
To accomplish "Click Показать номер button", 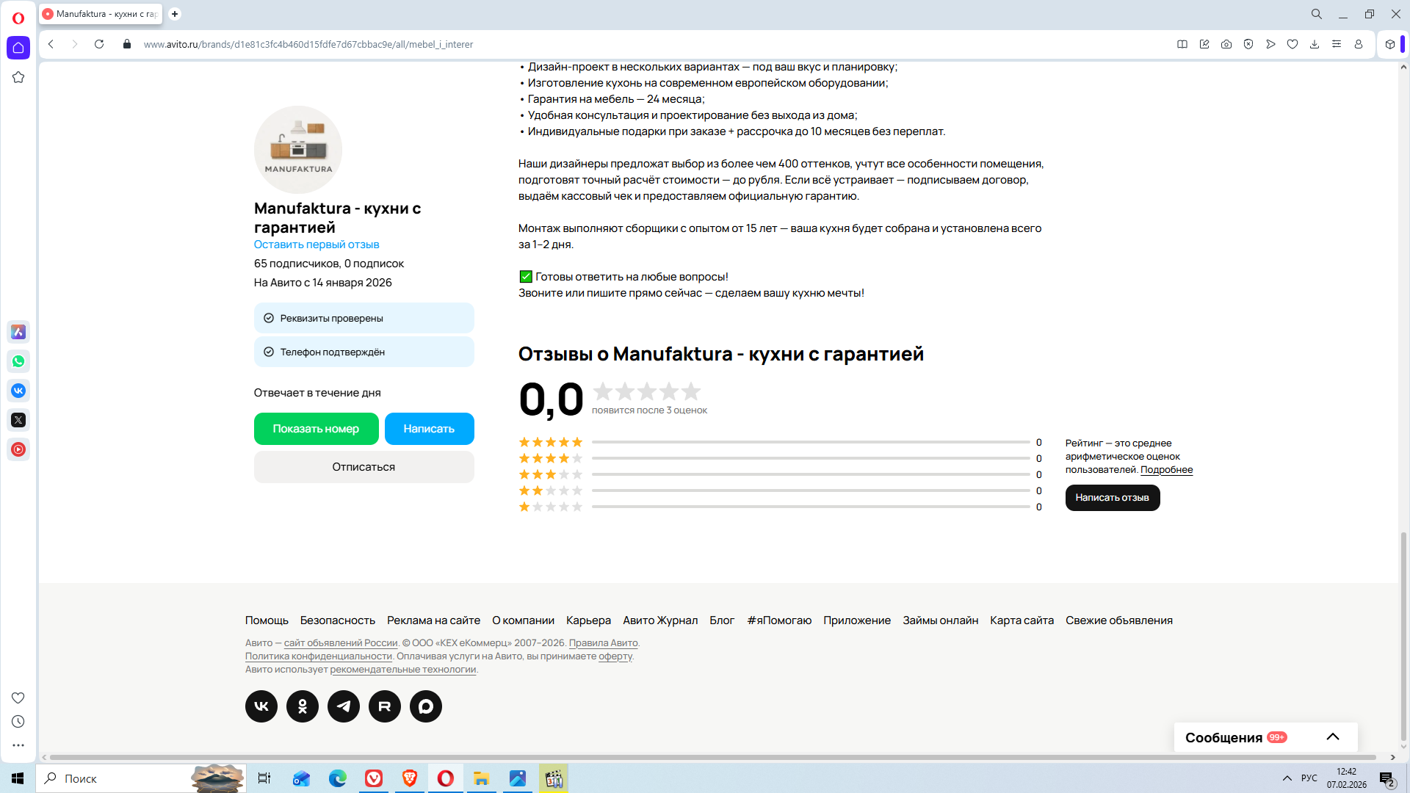I will click(x=316, y=429).
